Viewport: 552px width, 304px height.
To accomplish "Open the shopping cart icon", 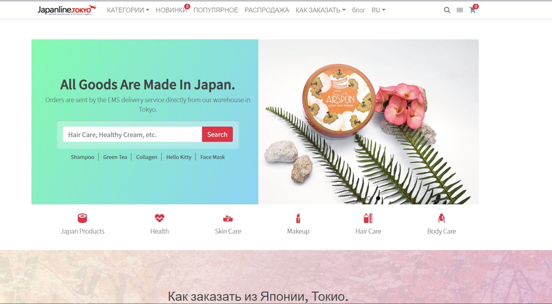I will (x=473, y=10).
